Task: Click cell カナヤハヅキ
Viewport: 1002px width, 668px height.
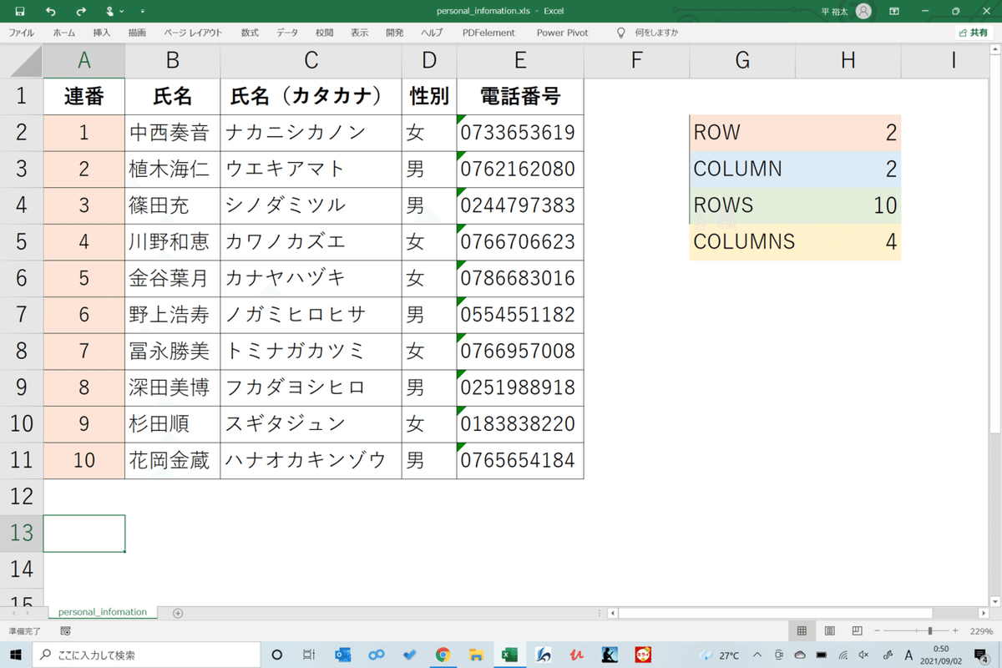Action: [x=311, y=277]
